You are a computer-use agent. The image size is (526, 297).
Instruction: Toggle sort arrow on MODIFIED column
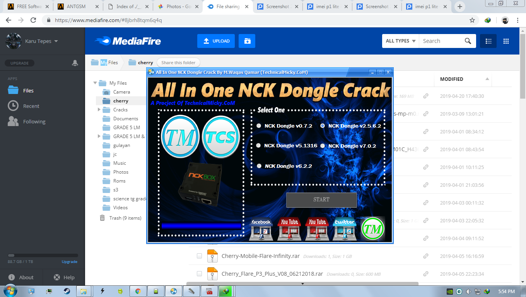pos(487,79)
